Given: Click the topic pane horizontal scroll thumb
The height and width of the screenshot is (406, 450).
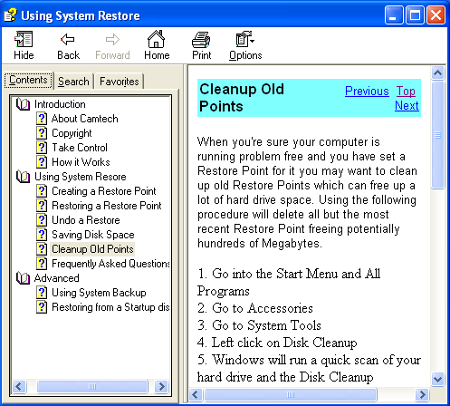Looking at the screenshot, I should click(291, 394).
